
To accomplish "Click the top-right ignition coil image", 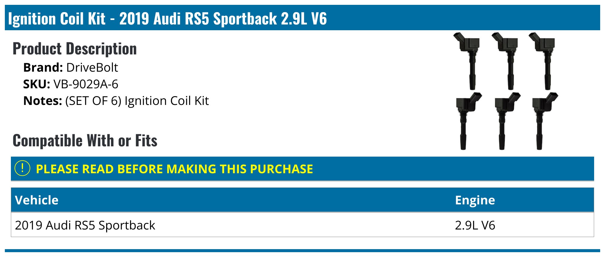I will pos(542,61).
